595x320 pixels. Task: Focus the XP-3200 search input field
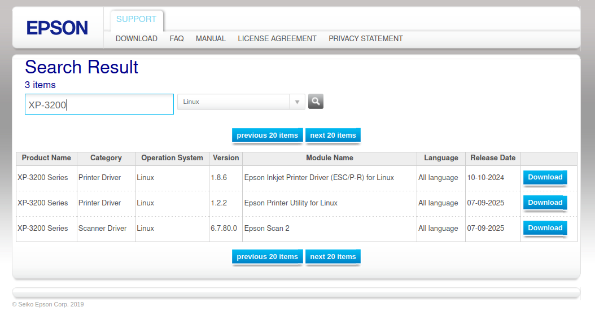(99, 104)
